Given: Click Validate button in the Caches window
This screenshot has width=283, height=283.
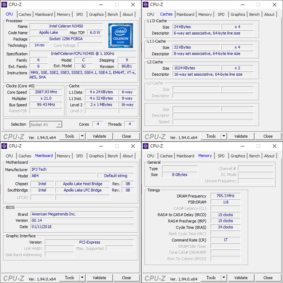Looking at the screenshot, I should [241, 136].
